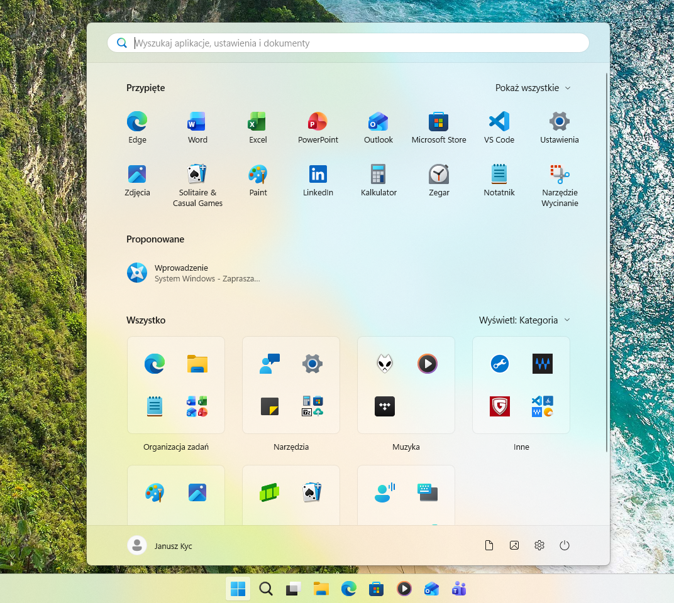Launch the waveform app in Inne category
The height and width of the screenshot is (603, 674).
543,364
